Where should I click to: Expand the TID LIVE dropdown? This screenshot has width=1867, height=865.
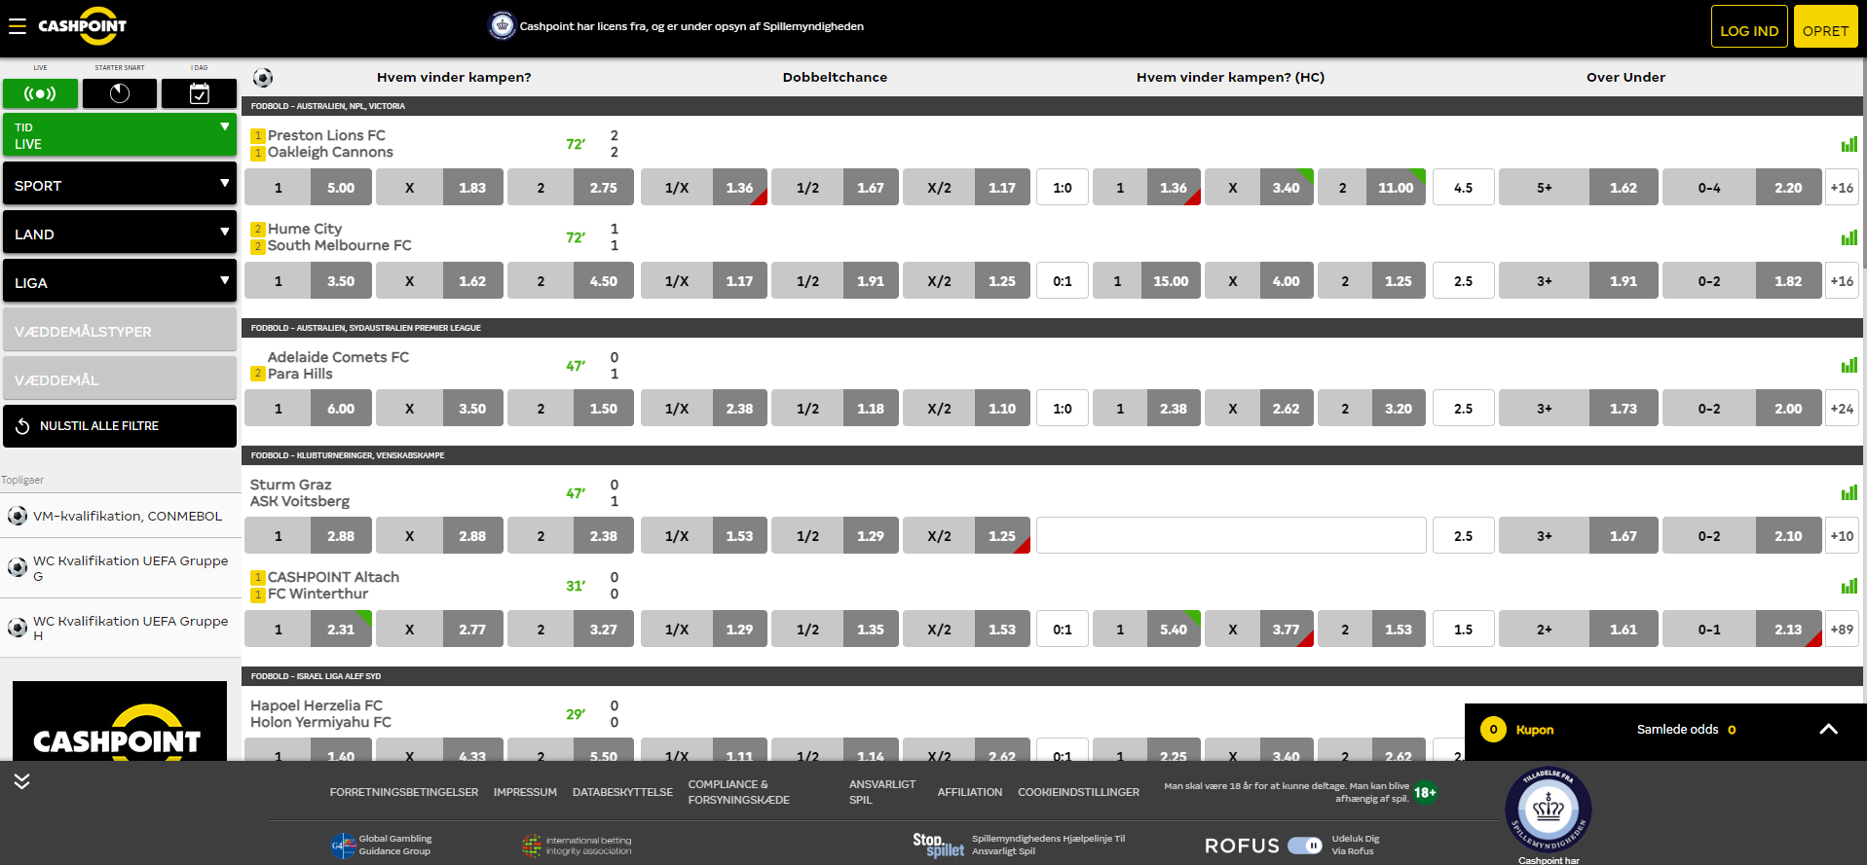(x=120, y=135)
